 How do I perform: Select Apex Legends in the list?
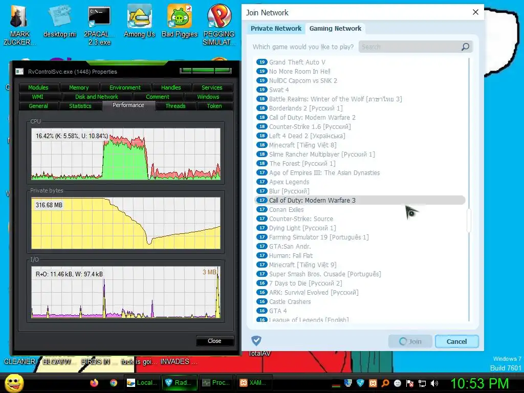pyautogui.click(x=360, y=182)
